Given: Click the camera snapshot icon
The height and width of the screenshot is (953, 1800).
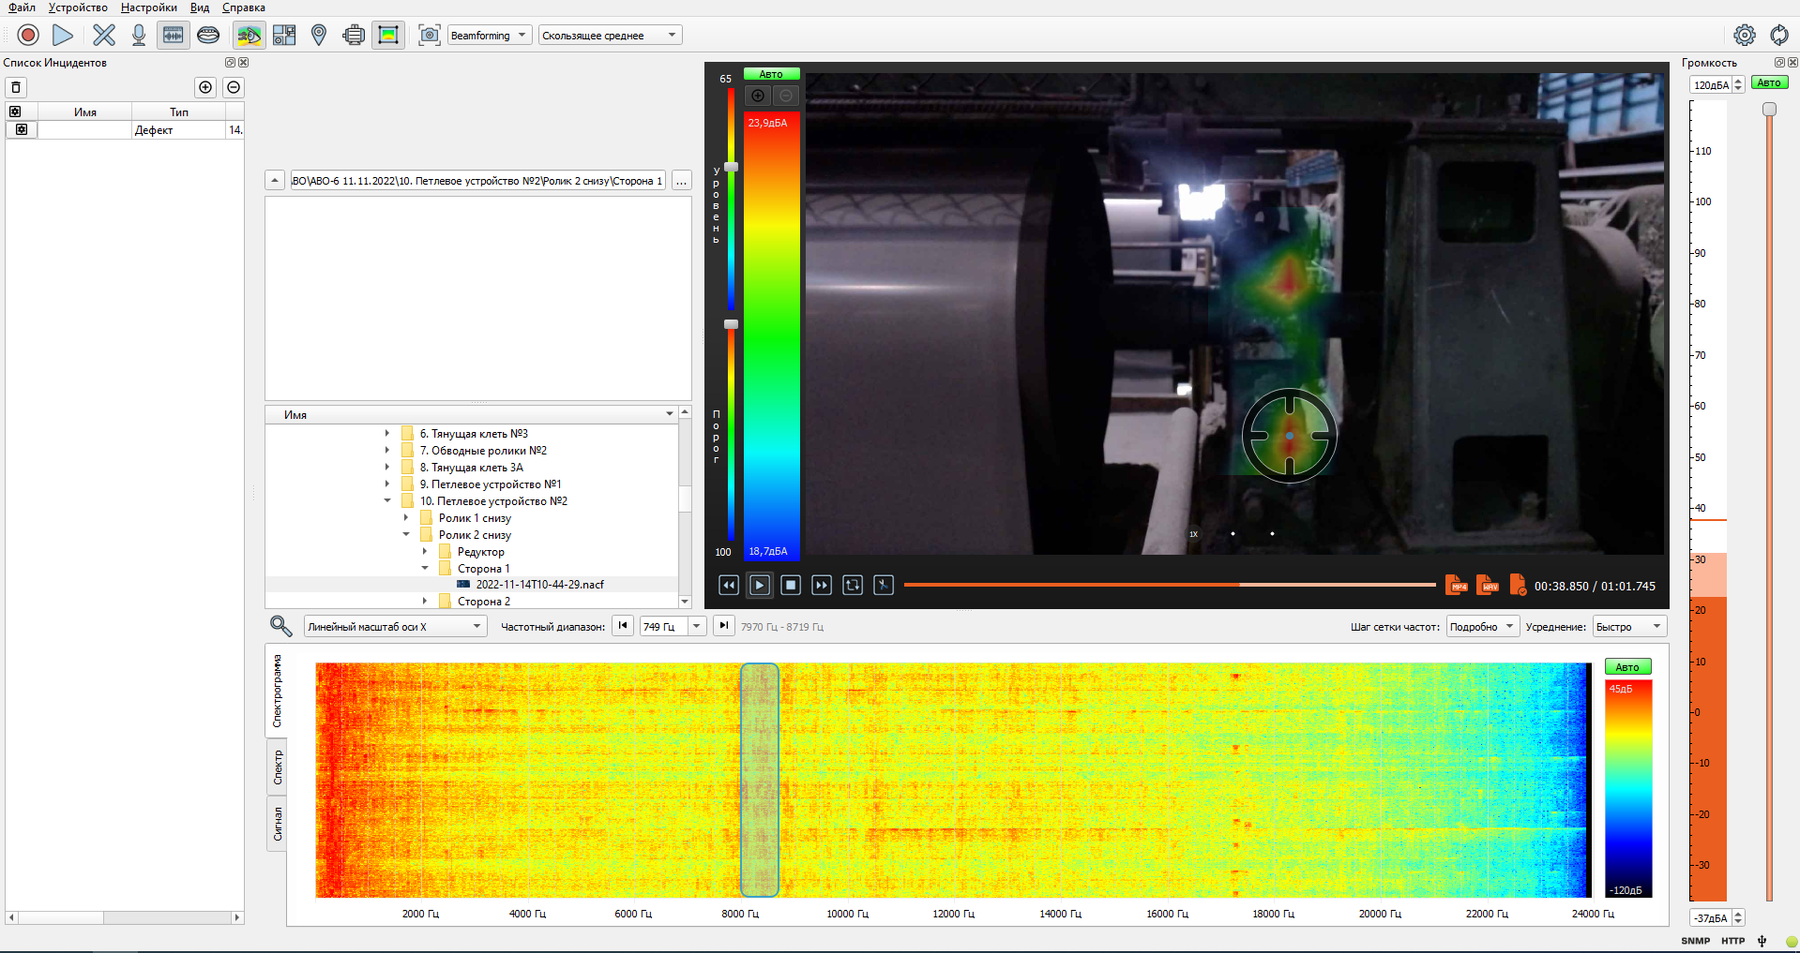Looking at the screenshot, I should click(430, 36).
